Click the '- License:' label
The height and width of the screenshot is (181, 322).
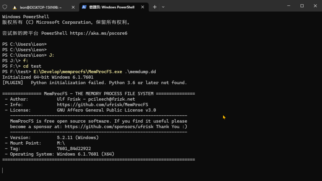(18, 110)
